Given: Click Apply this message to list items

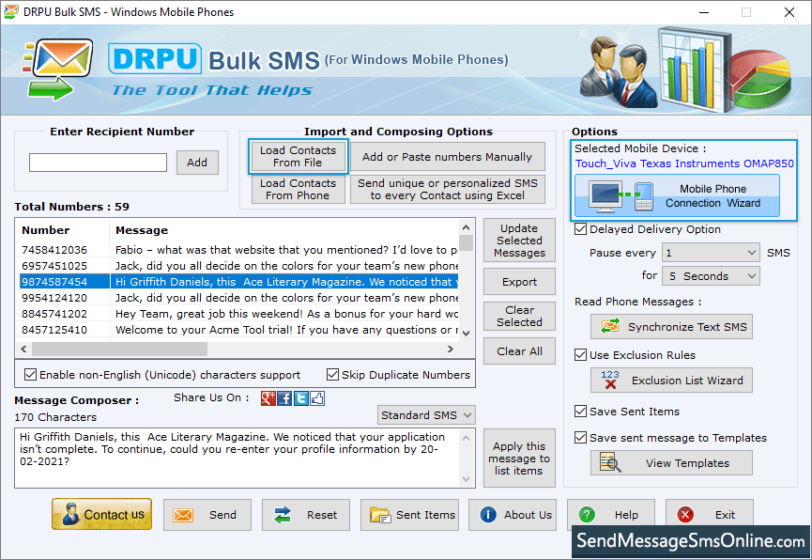Looking at the screenshot, I should pos(519,459).
